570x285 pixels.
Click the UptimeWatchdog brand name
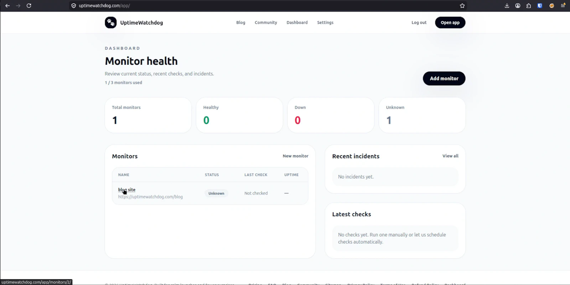click(x=141, y=23)
